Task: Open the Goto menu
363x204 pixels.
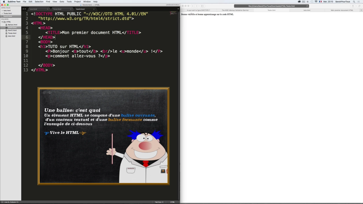Action: coord(62,2)
